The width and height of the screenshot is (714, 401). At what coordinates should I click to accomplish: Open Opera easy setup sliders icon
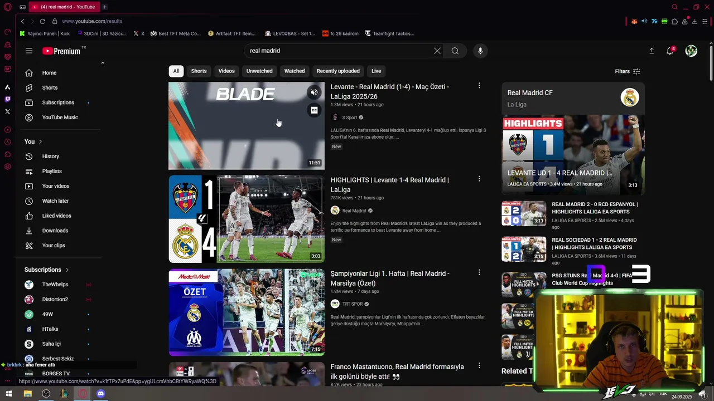(x=705, y=21)
